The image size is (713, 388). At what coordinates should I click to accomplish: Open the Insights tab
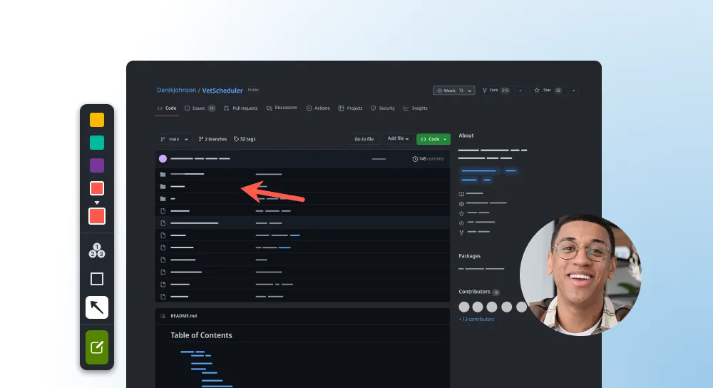[x=416, y=108]
